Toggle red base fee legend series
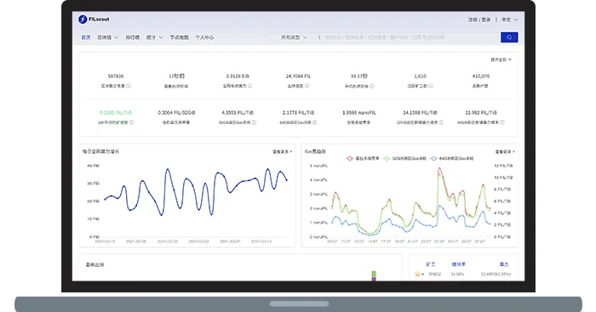The image size is (596, 312). click(x=362, y=158)
